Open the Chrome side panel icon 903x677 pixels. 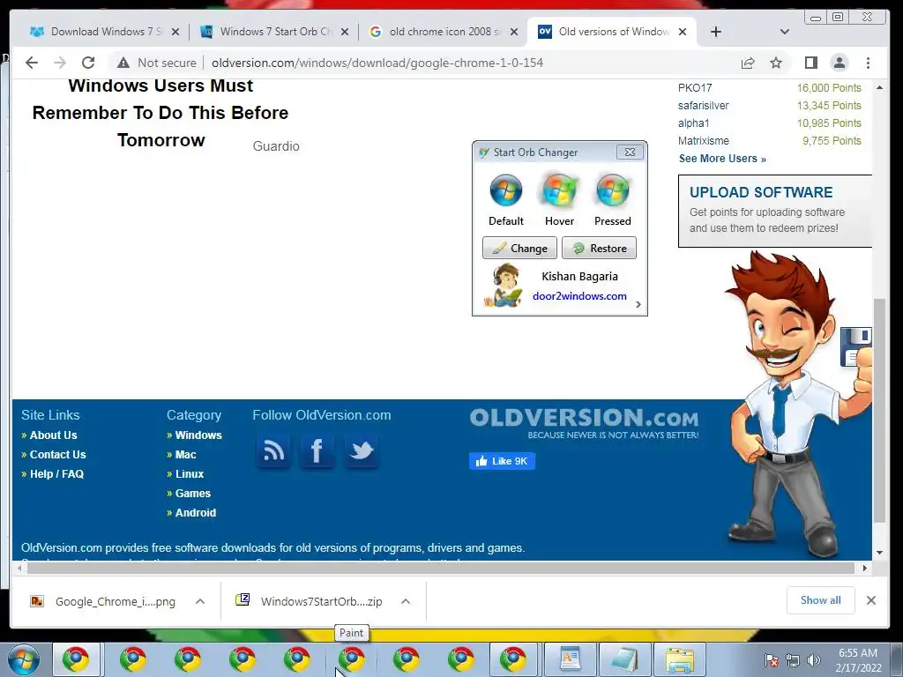(811, 63)
